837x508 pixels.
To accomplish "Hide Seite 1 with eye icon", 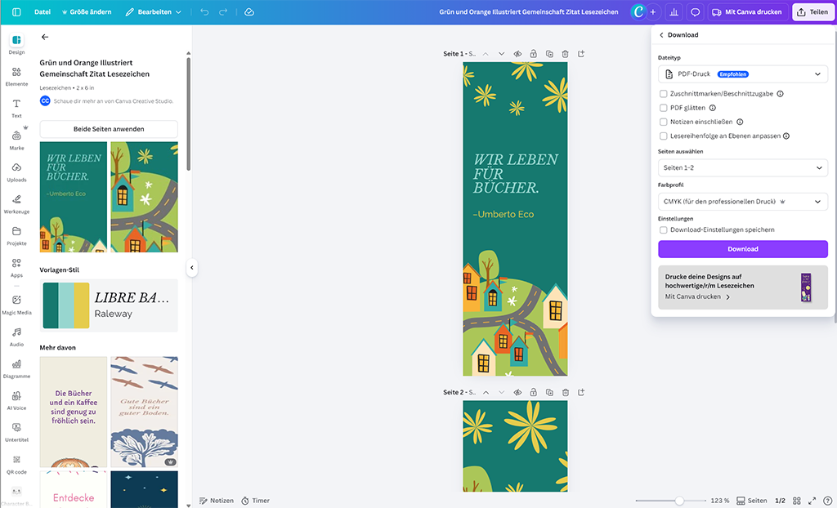I will [x=517, y=54].
